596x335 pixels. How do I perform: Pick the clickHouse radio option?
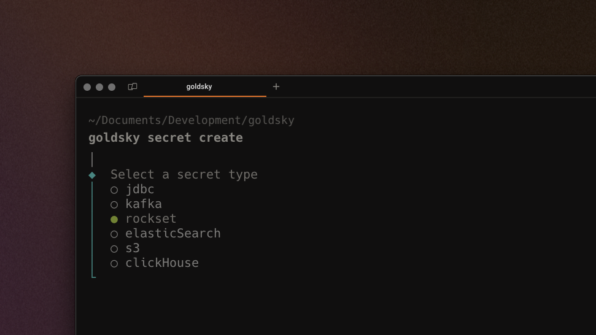114,264
